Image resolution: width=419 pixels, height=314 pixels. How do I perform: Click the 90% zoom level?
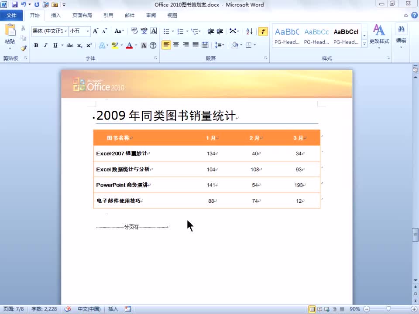[354, 309]
